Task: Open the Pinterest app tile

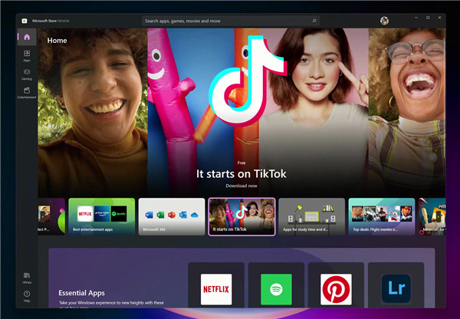Action: 336,289
